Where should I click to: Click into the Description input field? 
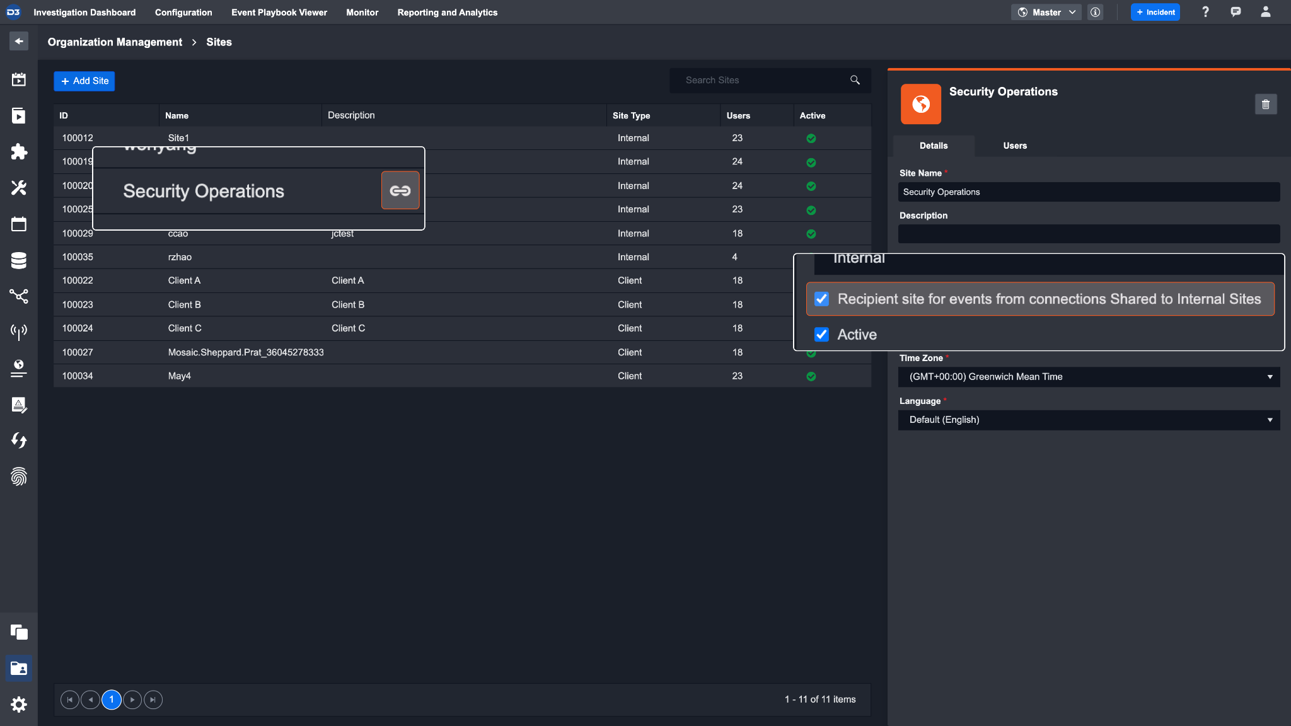(x=1089, y=234)
